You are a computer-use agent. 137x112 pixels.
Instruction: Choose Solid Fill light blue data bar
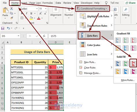[125, 71]
